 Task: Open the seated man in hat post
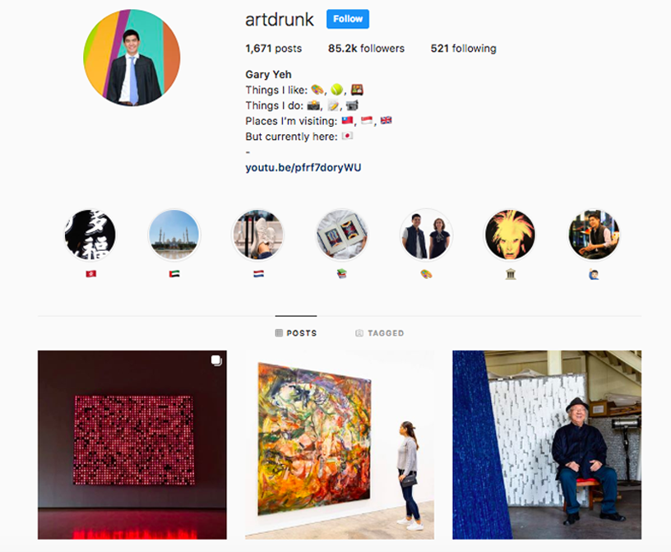547,444
